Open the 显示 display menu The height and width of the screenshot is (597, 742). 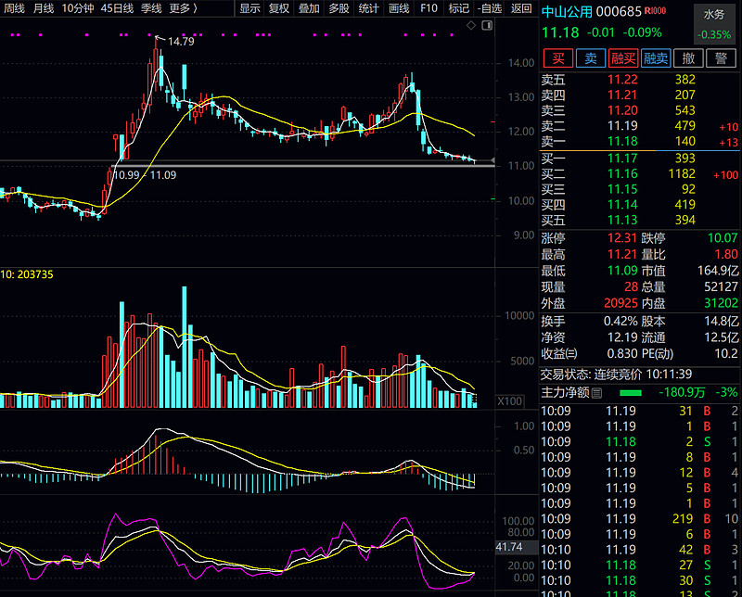(249, 8)
